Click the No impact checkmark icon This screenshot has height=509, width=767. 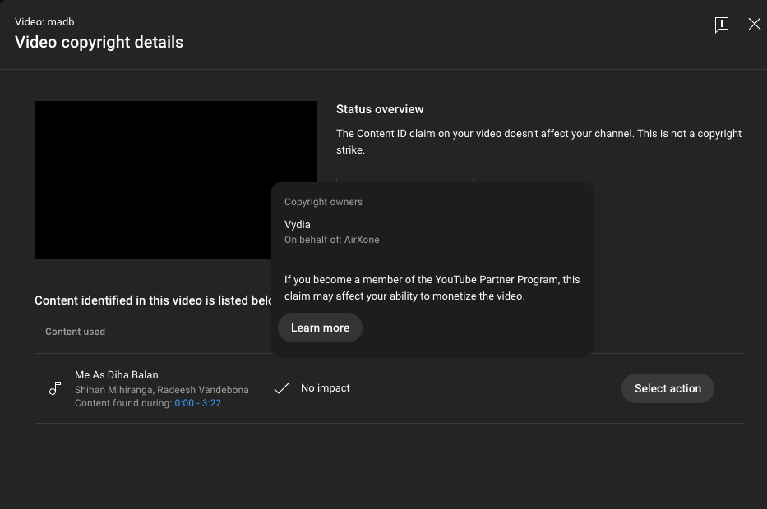[281, 388]
